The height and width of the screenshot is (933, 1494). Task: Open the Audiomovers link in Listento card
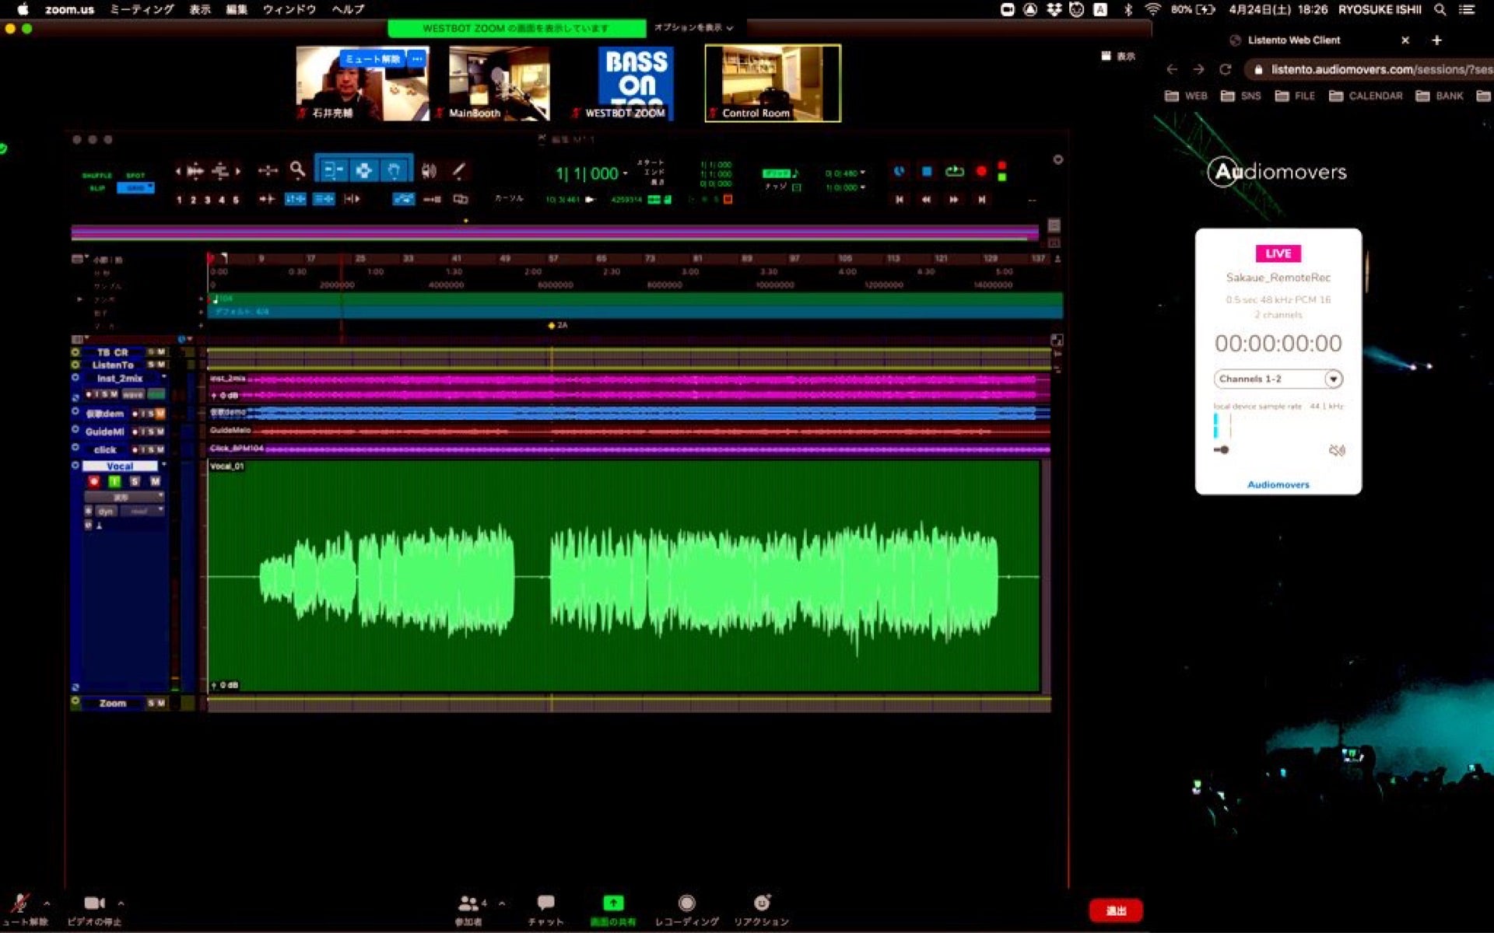(x=1278, y=484)
